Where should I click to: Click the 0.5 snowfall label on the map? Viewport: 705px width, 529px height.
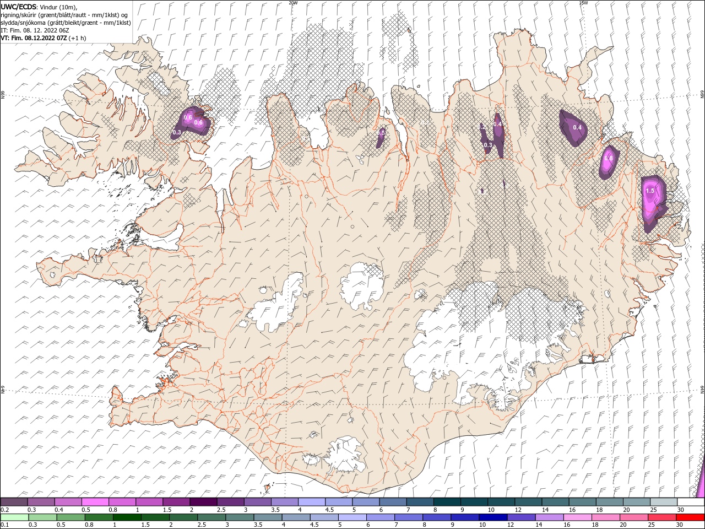[x=381, y=133]
